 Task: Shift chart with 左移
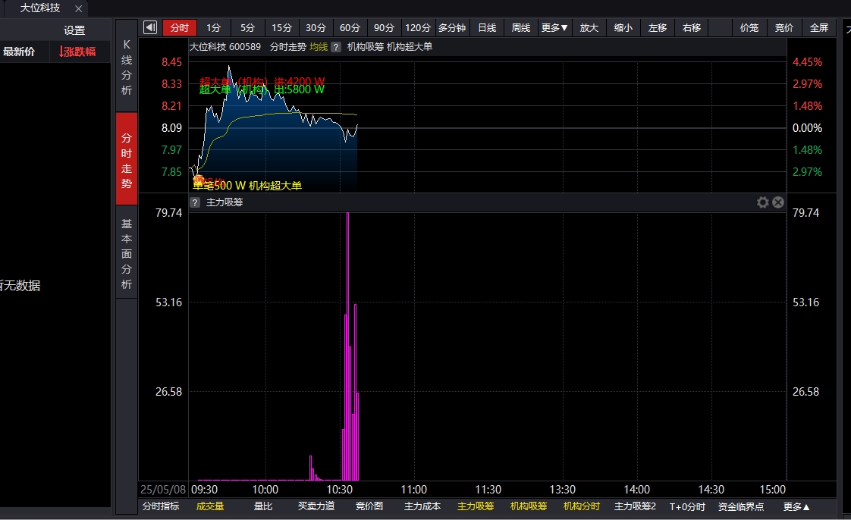(x=658, y=27)
